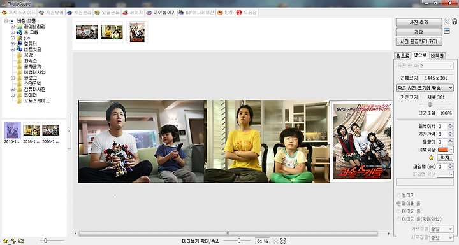Switch to the 일괄편집 tab
The height and width of the screenshot is (245, 459).
click(107, 13)
